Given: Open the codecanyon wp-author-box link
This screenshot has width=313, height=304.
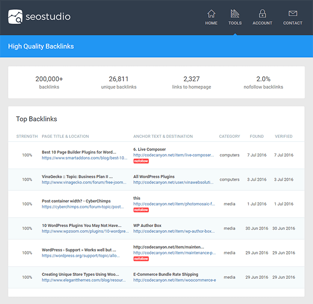Looking at the screenshot, I should coord(174,231).
